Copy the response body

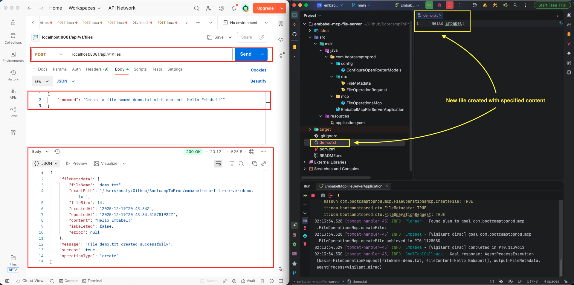tap(254, 164)
